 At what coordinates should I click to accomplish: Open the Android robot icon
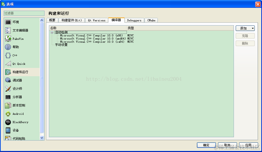coord(8,114)
